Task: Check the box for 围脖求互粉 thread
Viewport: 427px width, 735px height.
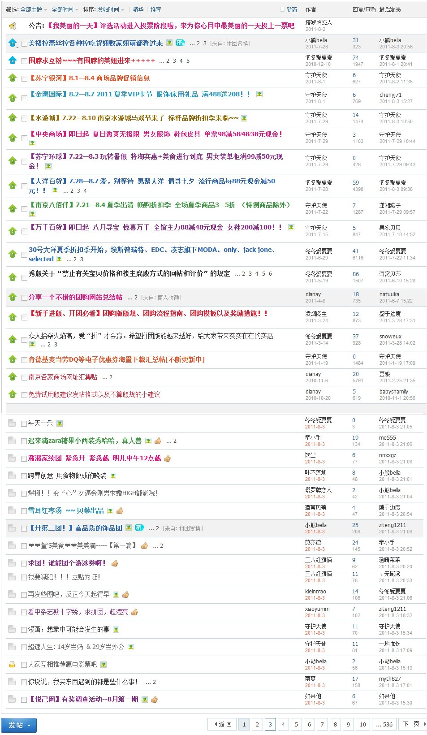Action: click(x=25, y=61)
